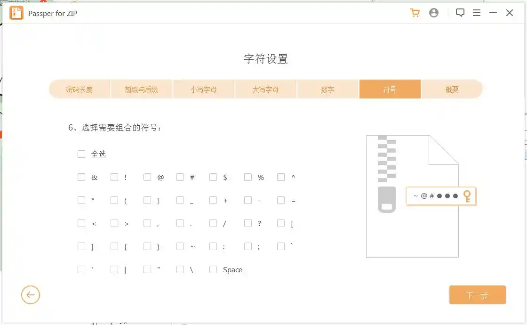Check the * symbol checkbox
This screenshot has height=325, width=527.
point(81,201)
